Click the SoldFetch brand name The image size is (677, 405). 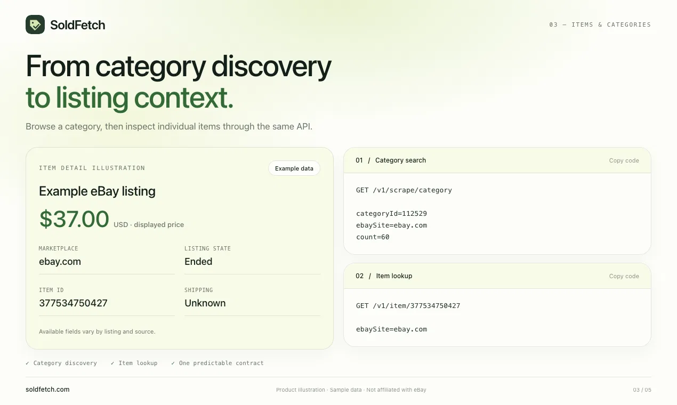[78, 25]
